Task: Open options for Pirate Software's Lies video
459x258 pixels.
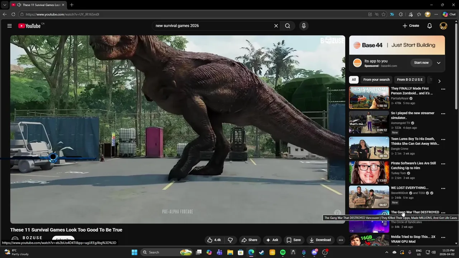Action: (x=443, y=164)
